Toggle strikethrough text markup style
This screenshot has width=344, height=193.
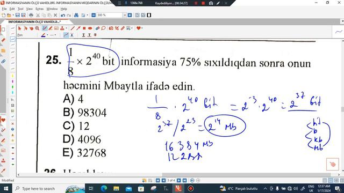95,35
